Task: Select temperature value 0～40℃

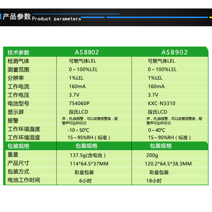Action: tap(157, 130)
